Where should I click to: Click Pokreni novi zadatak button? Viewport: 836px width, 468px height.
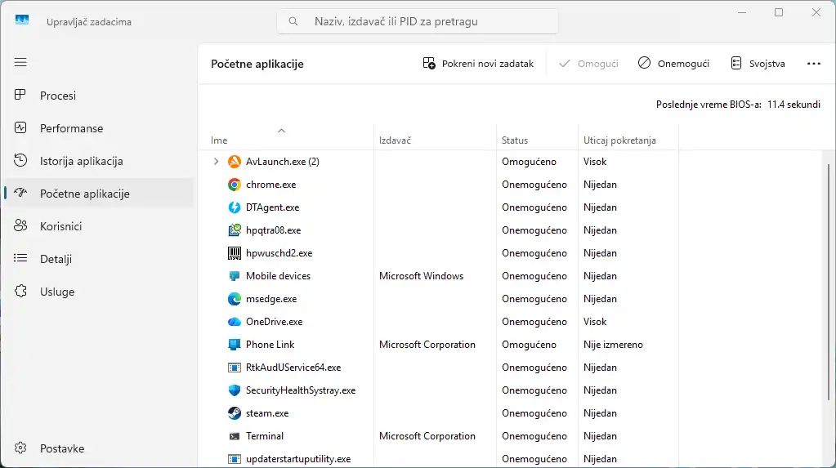click(478, 64)
